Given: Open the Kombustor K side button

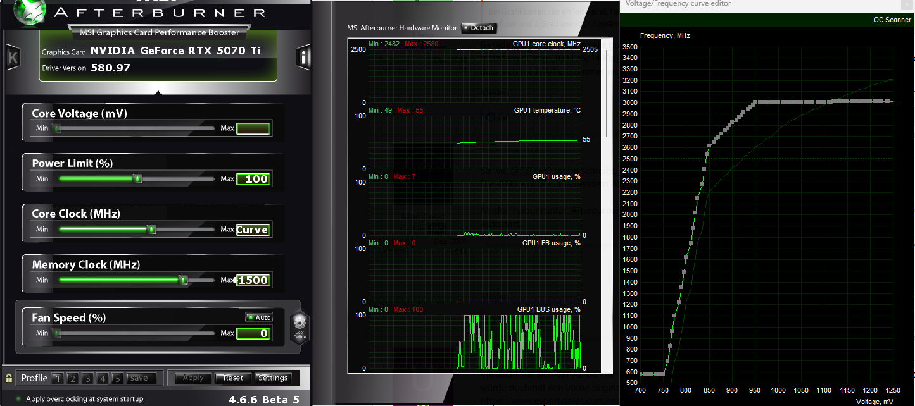Looking at the screenshot, I should coord(13,58).
